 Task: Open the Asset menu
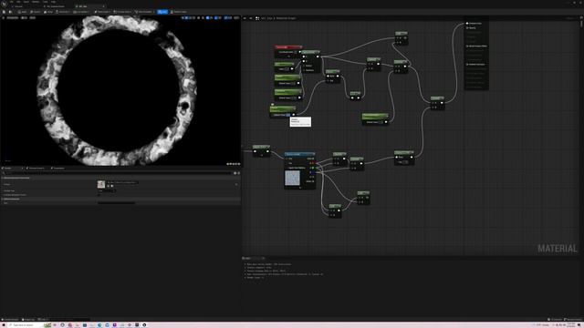tap(26, 2)
